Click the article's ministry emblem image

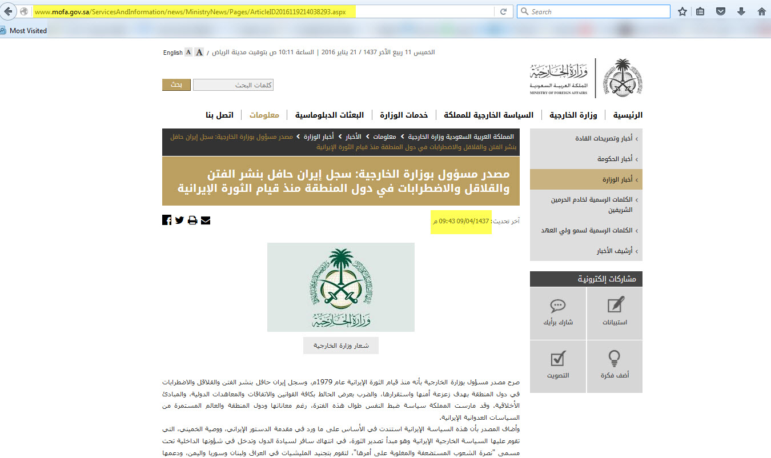coord(341,287)
